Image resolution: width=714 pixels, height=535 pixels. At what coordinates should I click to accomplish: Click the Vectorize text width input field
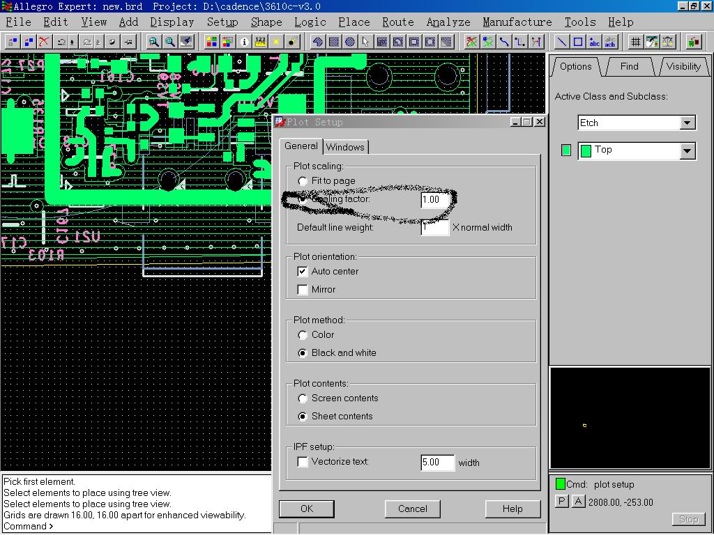(x=437, y=463)
